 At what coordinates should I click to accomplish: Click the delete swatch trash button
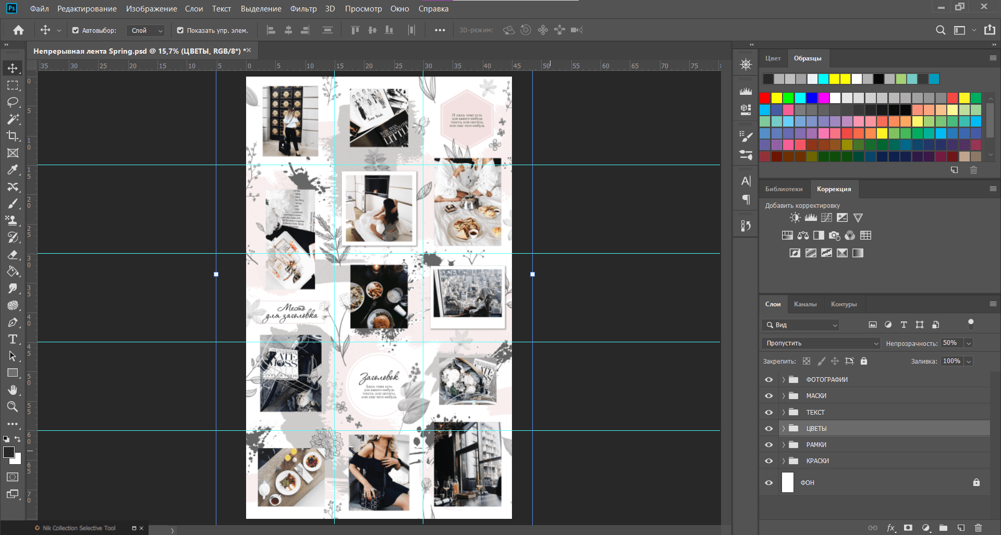tap(973, 170)
